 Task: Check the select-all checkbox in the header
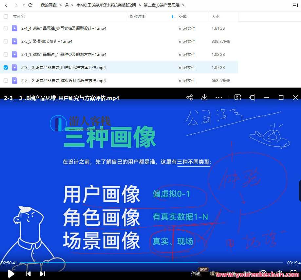(x=6, y=16)
